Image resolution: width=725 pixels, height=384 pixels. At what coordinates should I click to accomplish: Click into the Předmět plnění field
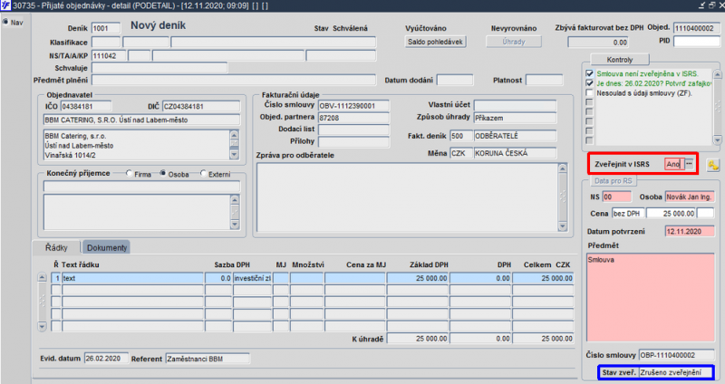tap(234, 80)
